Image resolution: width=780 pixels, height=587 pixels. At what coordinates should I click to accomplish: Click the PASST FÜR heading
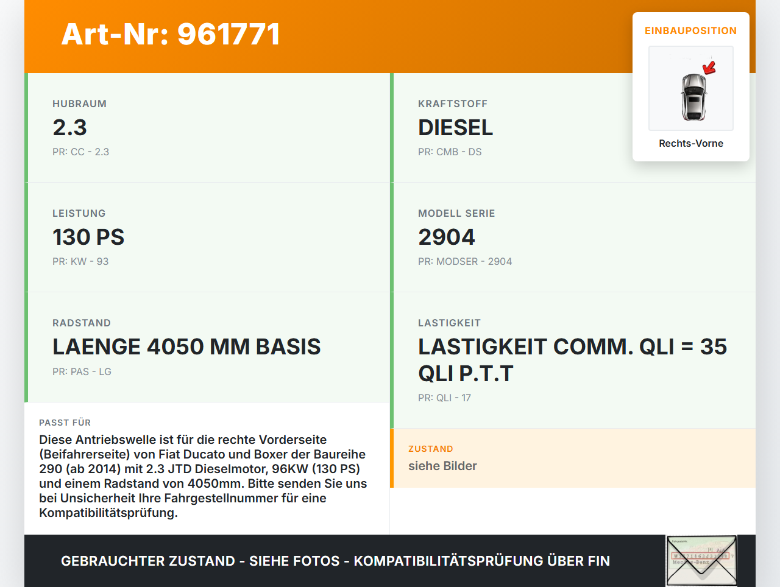(x=65, y=423)
